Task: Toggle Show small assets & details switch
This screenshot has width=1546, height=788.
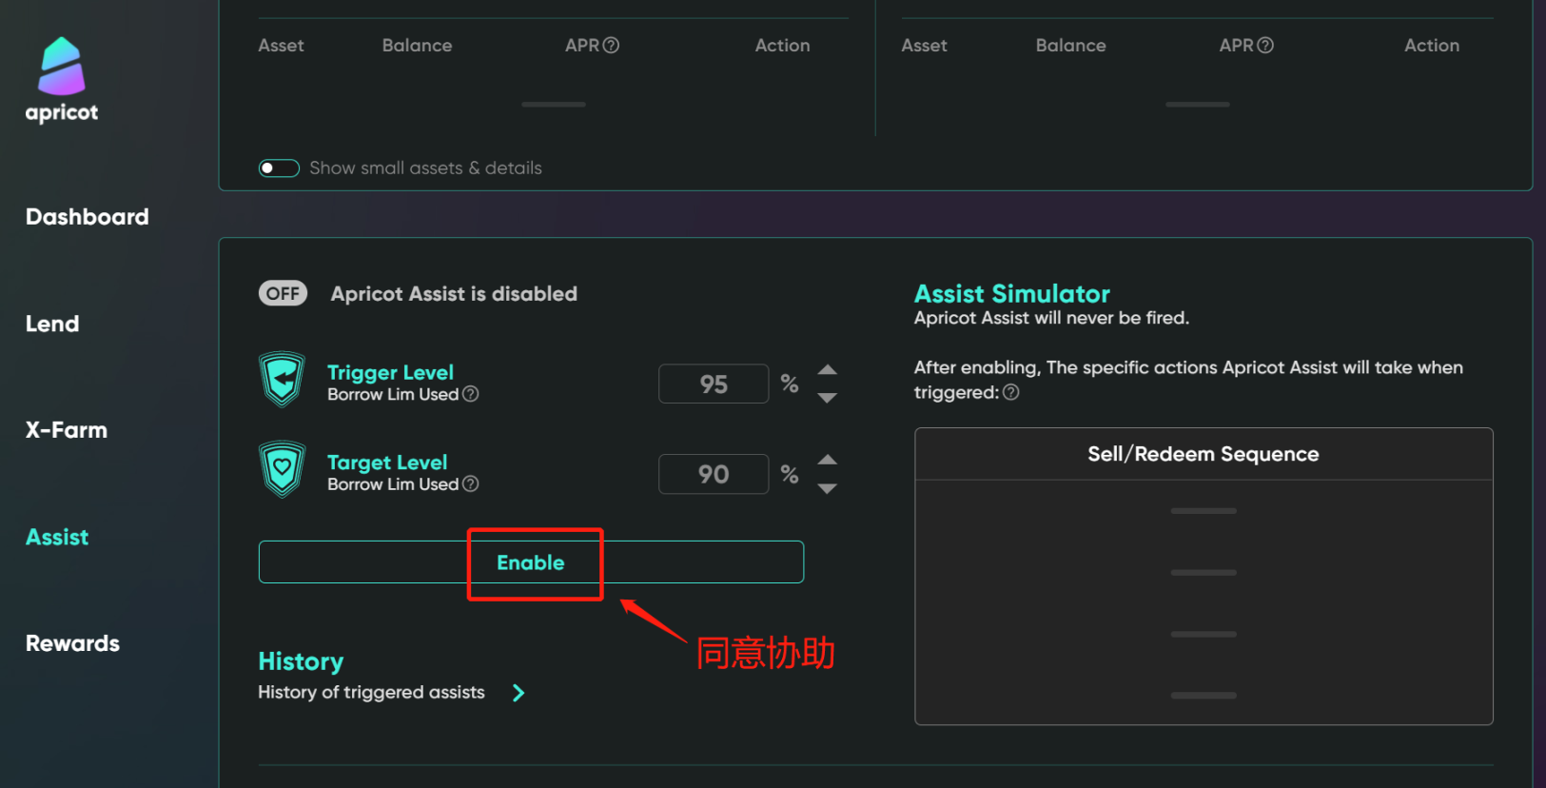Action: 279,168
